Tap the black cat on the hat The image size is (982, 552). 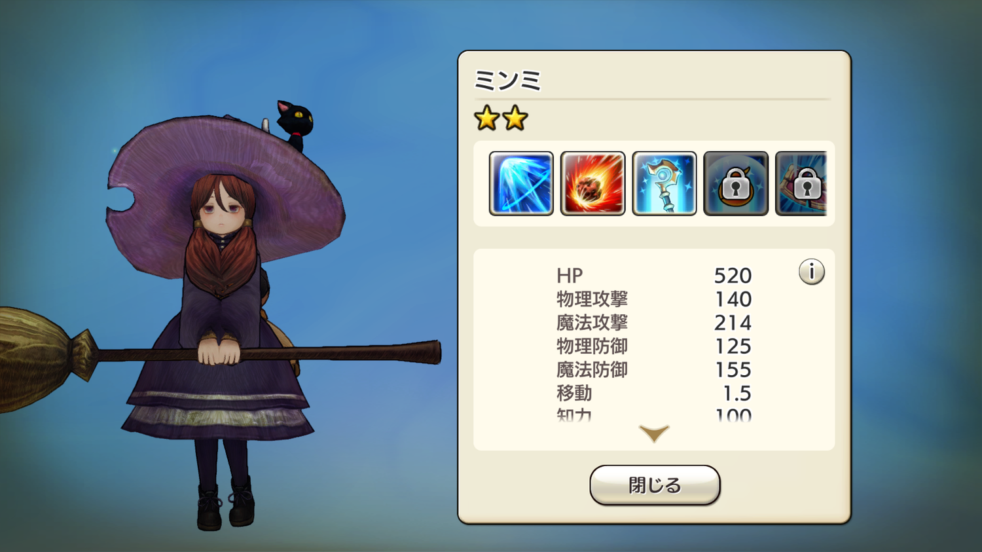(294, 124)
